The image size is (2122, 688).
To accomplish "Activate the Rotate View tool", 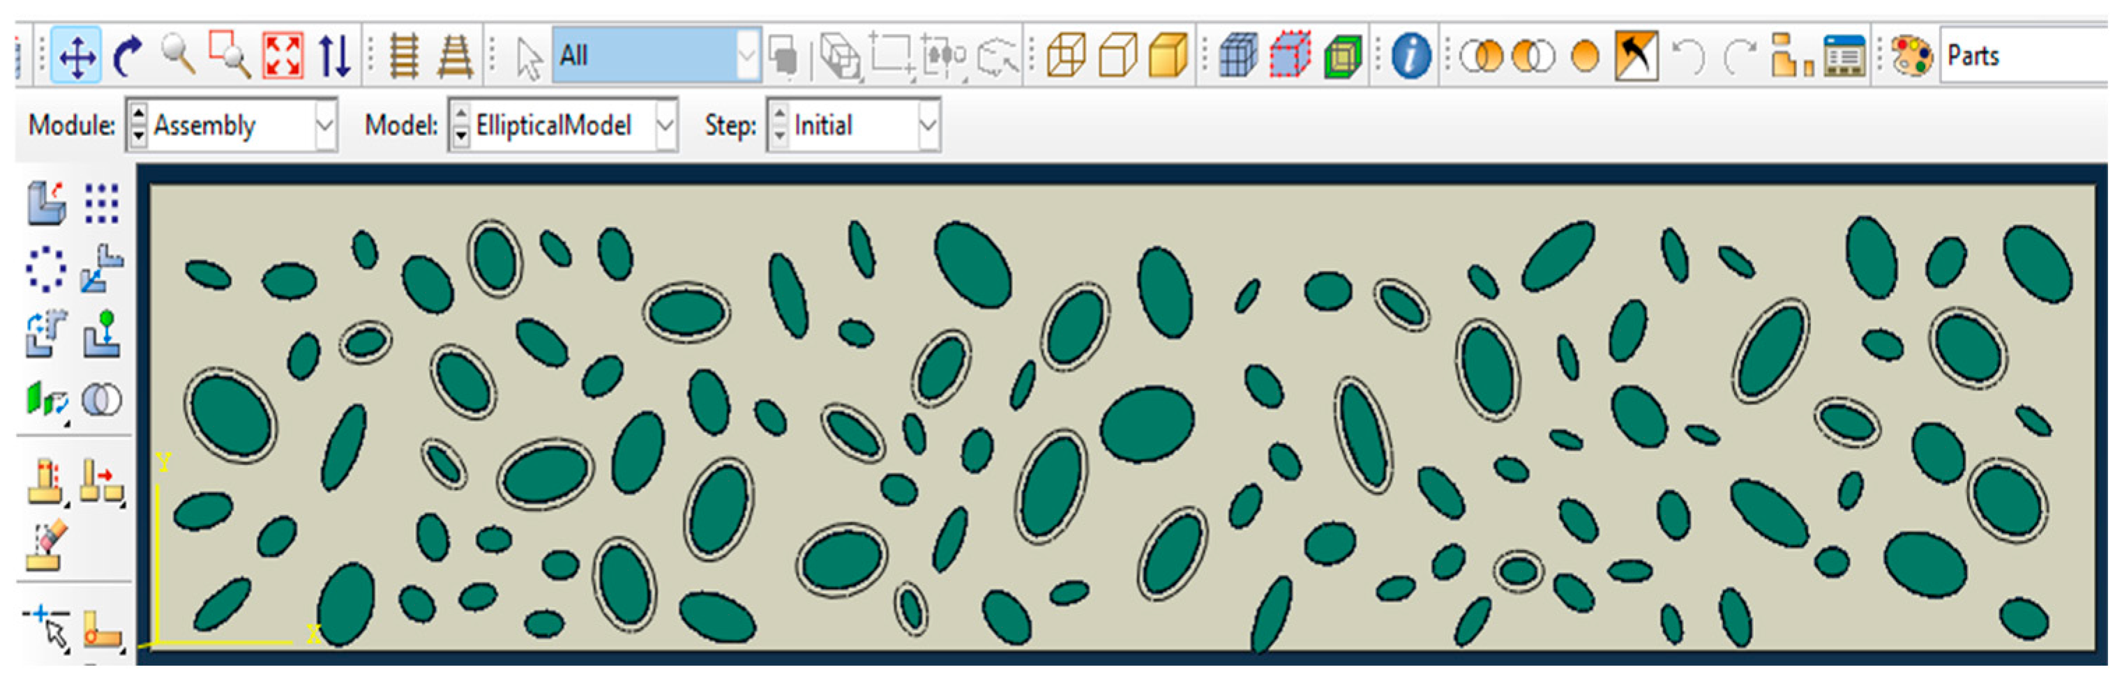I will (126, 56).
